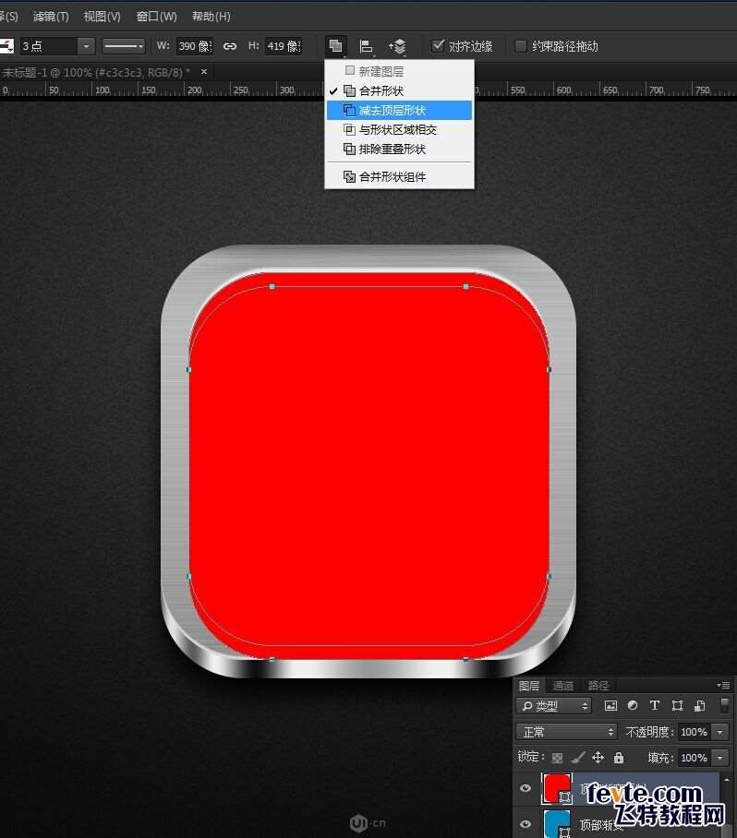Viewport: 737px width, 838px height.
Task: Click the H height input field
Action: pyautogui.click(x=284, y=46)
